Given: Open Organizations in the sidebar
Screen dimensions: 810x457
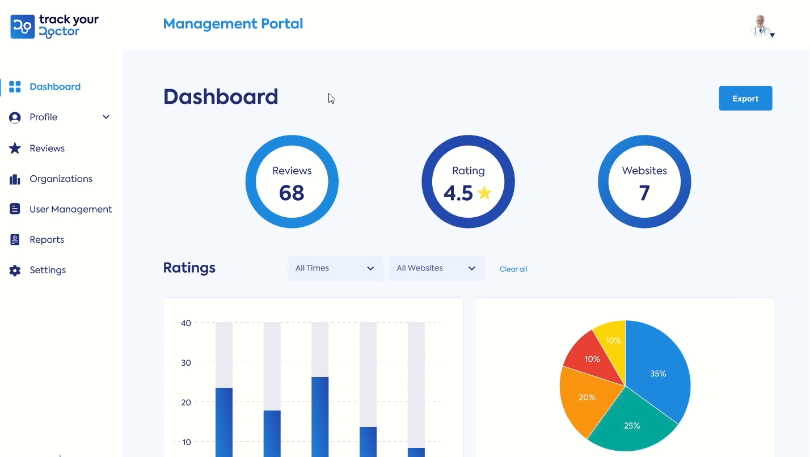Looking at the screenshot, I should (61, 179).
